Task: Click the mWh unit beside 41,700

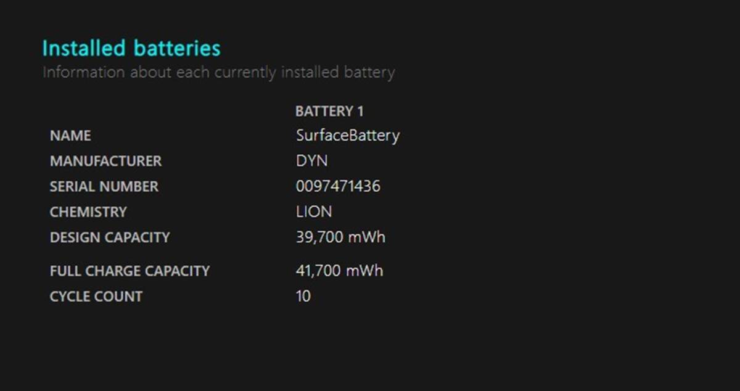Action: click(366, 271)
